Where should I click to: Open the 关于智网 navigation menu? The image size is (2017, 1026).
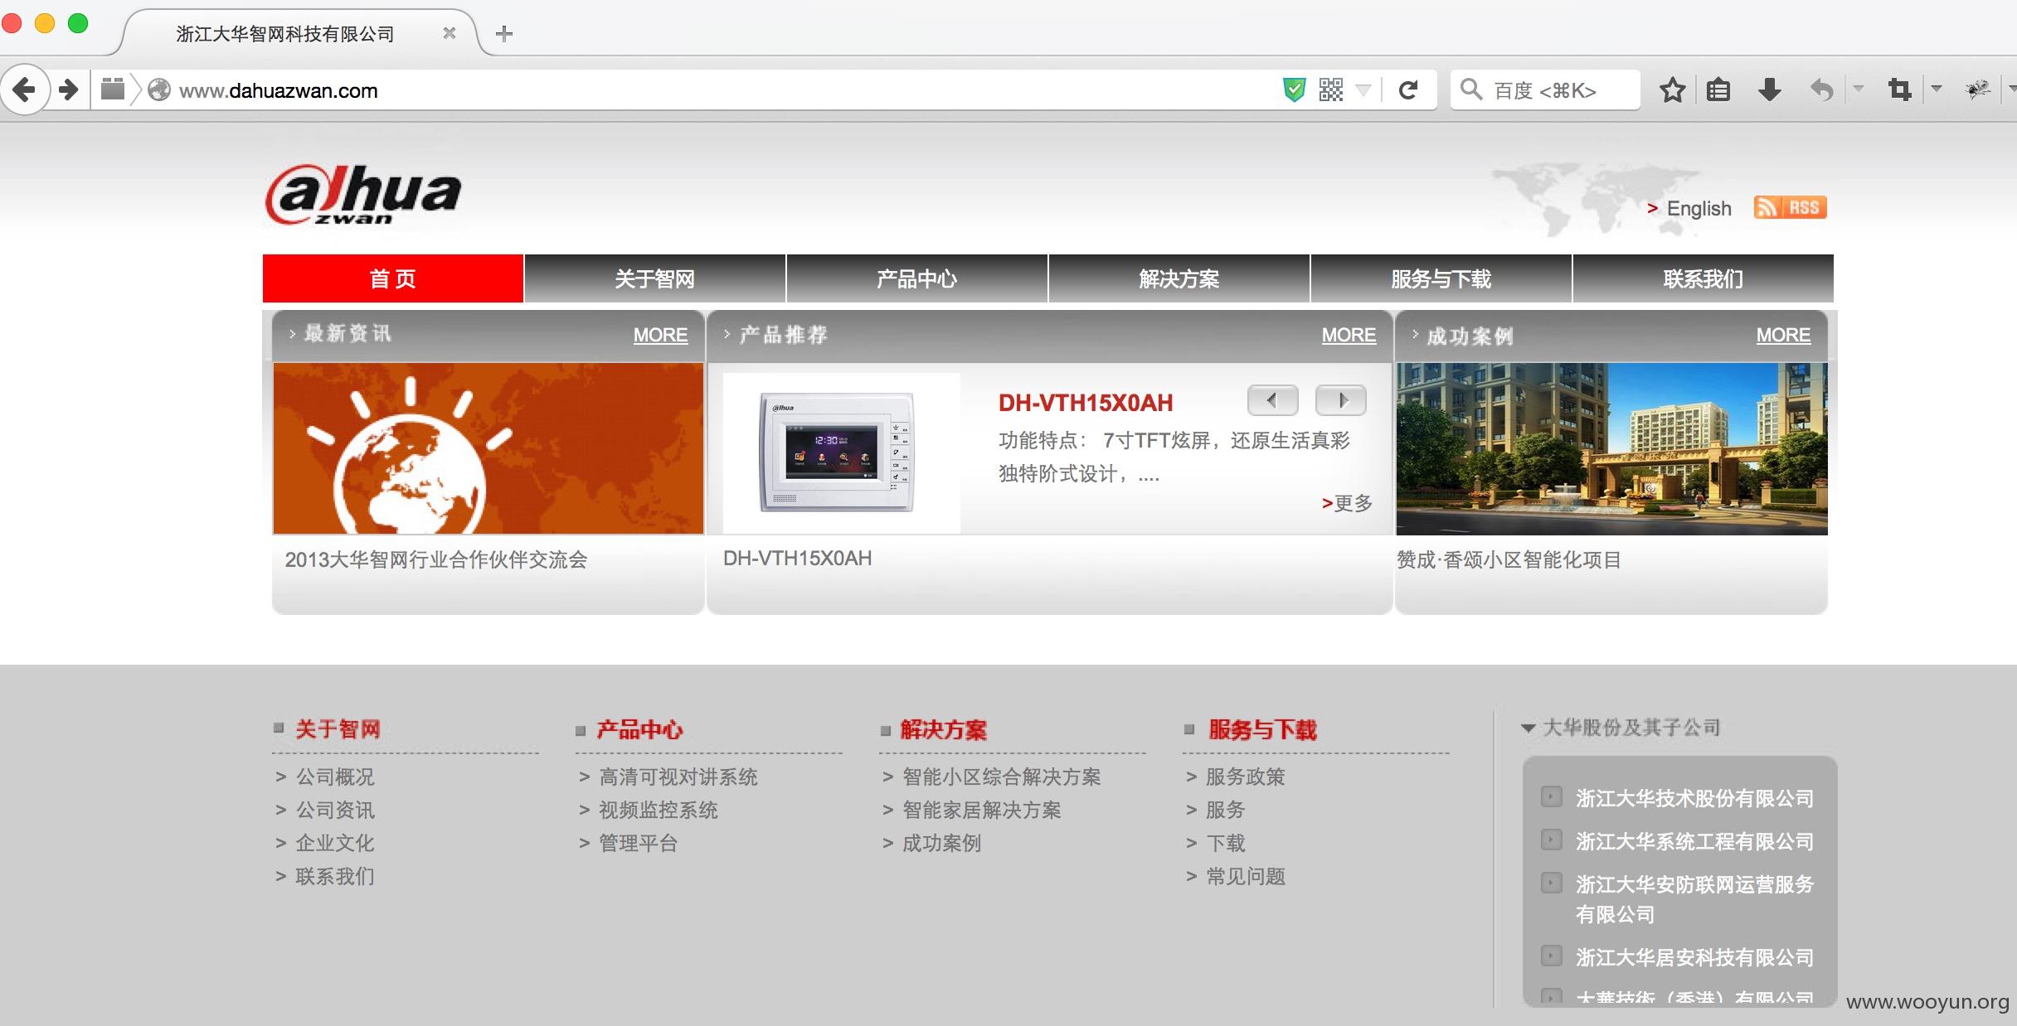click(x=655, y=278)
